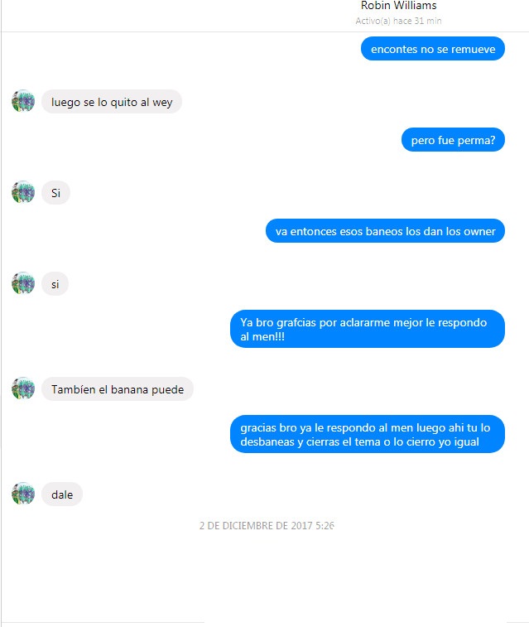
Task: Click the 'Activo(a) hace 31 min' status text
Action: [398, 21]
